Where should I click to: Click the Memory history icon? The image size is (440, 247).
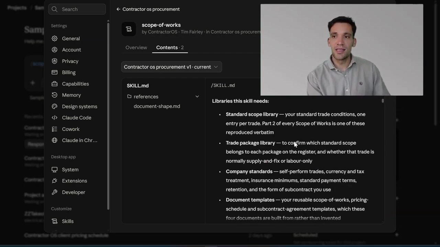point(54,95)
